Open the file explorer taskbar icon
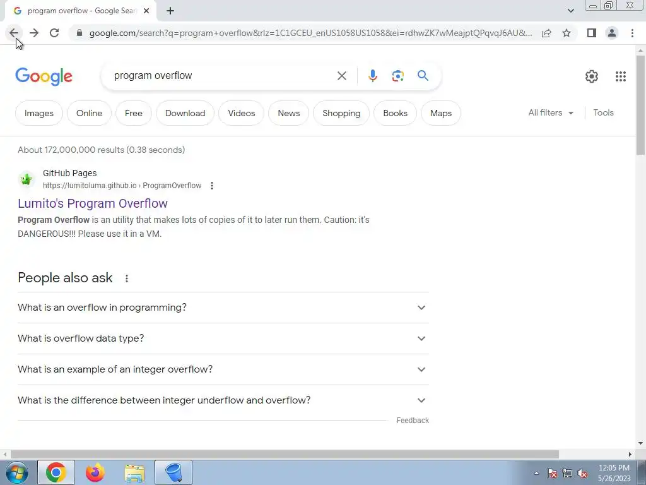The height and width of the screenshot is (485, 646). coord(134,472)
